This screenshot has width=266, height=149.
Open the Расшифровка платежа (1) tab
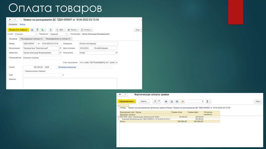pos(31,39)
